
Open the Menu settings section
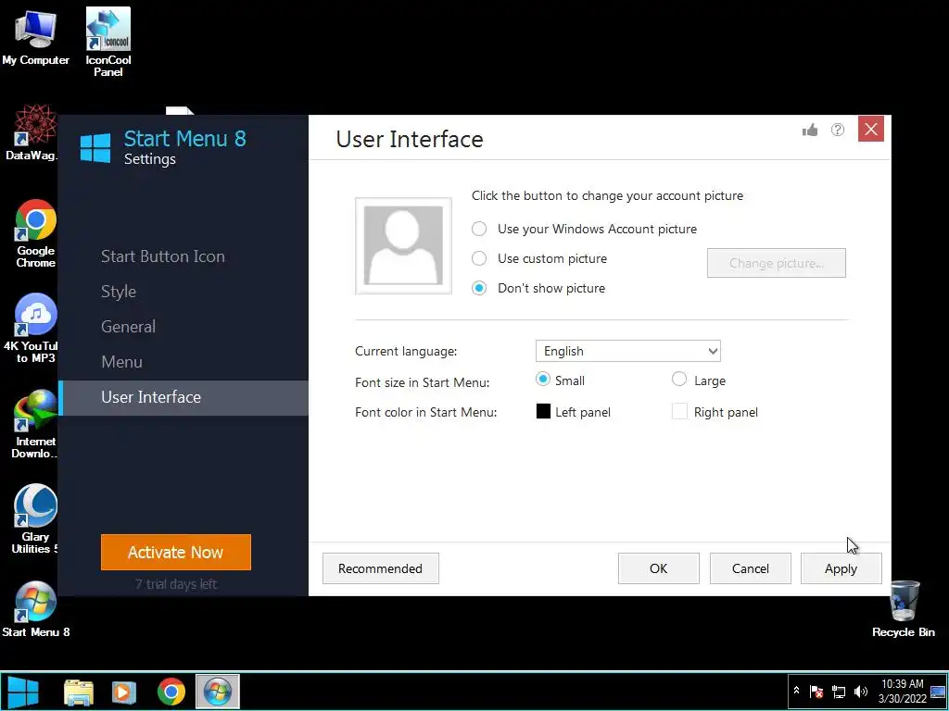coord(121,362)
